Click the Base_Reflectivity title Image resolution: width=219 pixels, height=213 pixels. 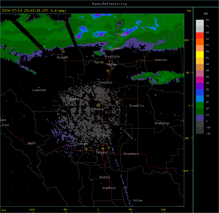pos(109,4)
